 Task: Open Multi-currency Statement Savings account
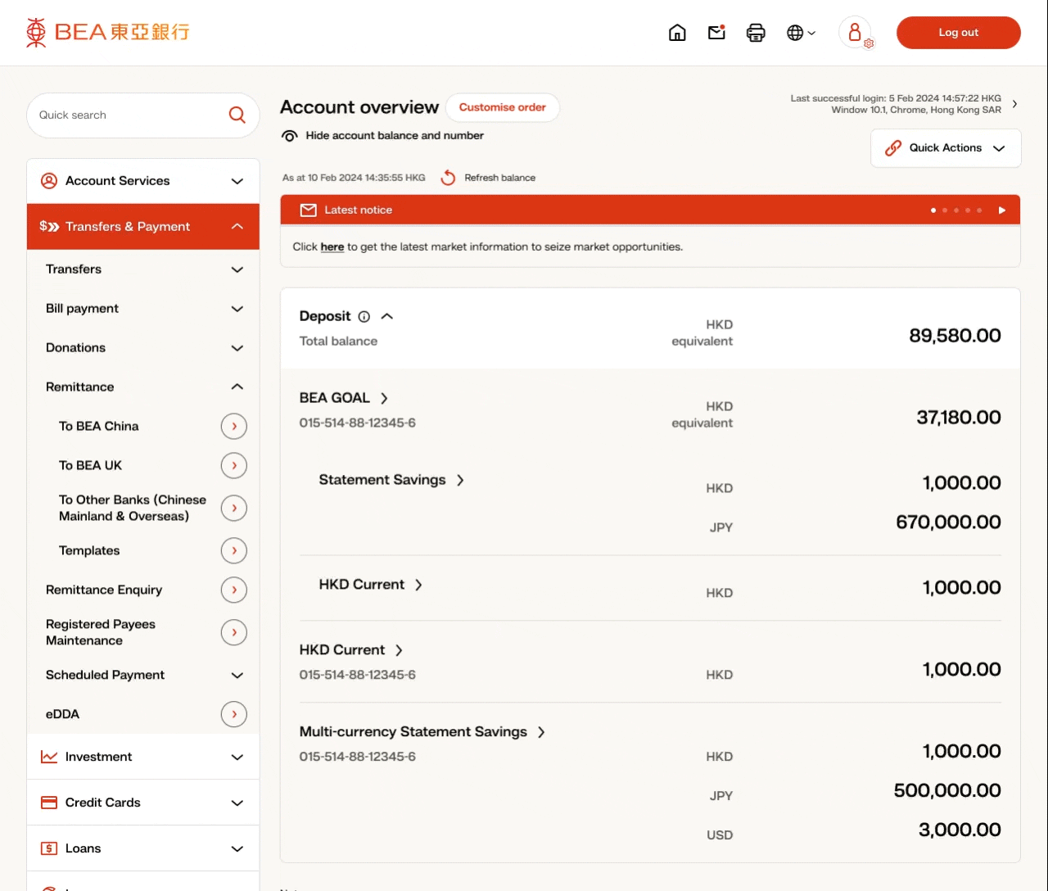coord(422,732)
